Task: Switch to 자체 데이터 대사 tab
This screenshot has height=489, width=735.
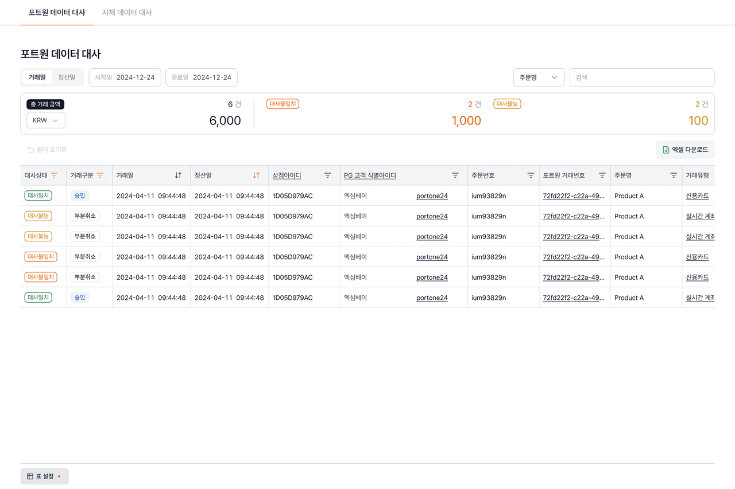Action: click(x=127, y=13)
